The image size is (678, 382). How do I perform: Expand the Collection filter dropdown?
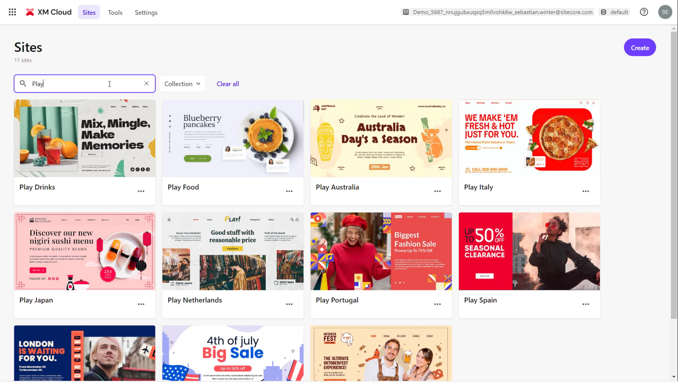[x=182, y=84]
